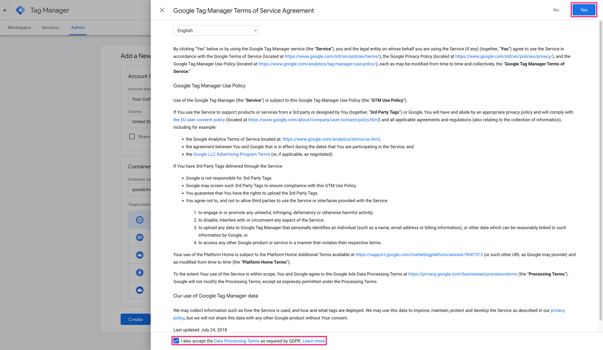The width and height of the screenshot is (603, 350).
Task: Close the Terms of Service dialog
Action: [162, 10]
